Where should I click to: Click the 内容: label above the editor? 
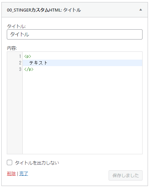[12, 48]
